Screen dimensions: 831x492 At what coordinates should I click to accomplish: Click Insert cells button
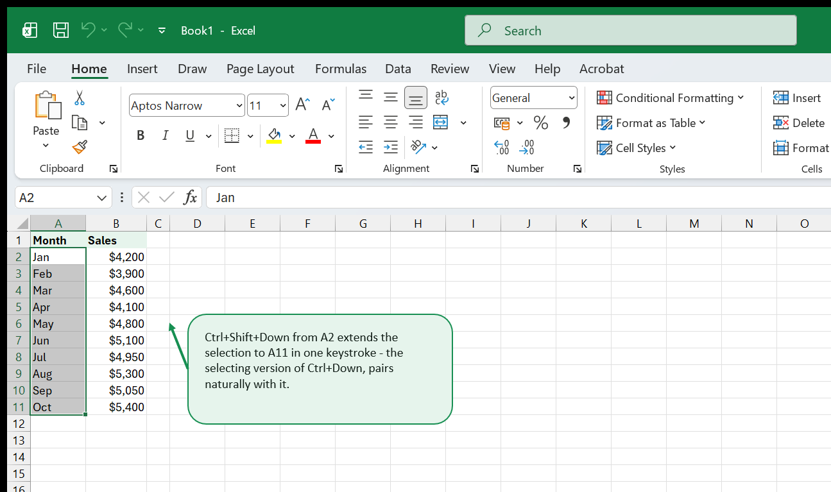(x=797, y=98)
